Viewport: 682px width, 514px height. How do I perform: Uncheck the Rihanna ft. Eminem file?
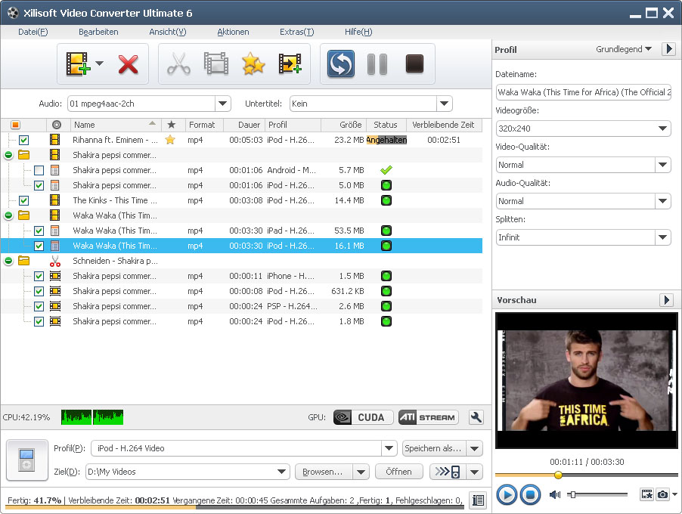pyautogui.click(x=24, y=140)
